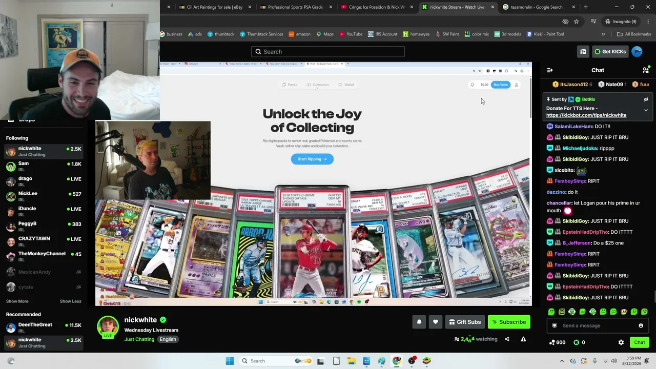
Task: Open the Windows Start menu
Action: [x=230, y=361]
